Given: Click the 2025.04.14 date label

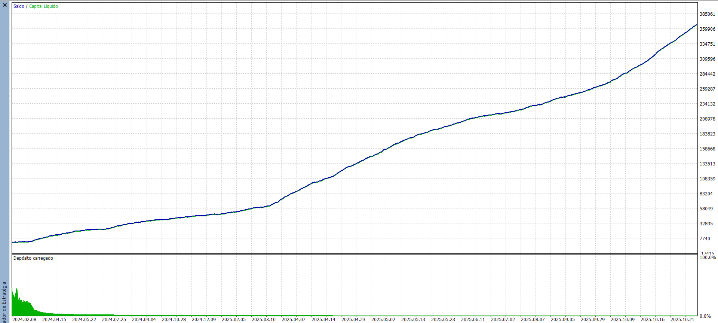Looking at the screenshot, I should (323, 320).
